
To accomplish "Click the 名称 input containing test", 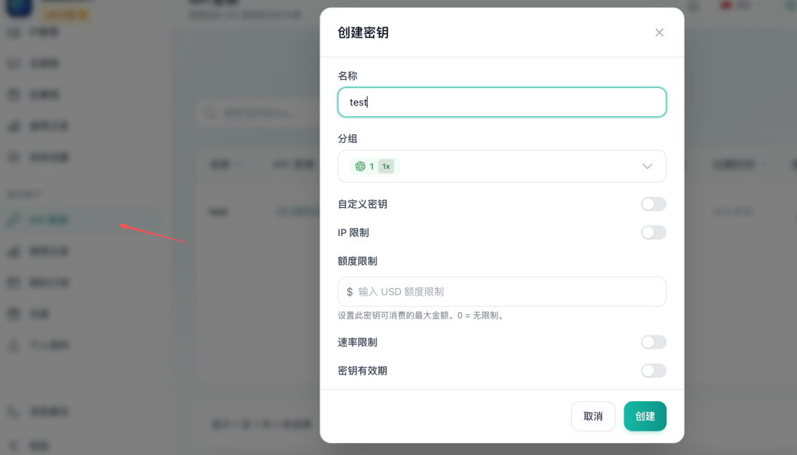I will 502,102.
